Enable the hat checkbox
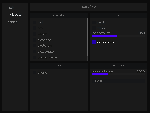The image size is (150, 113). click(x=35, y=22)
